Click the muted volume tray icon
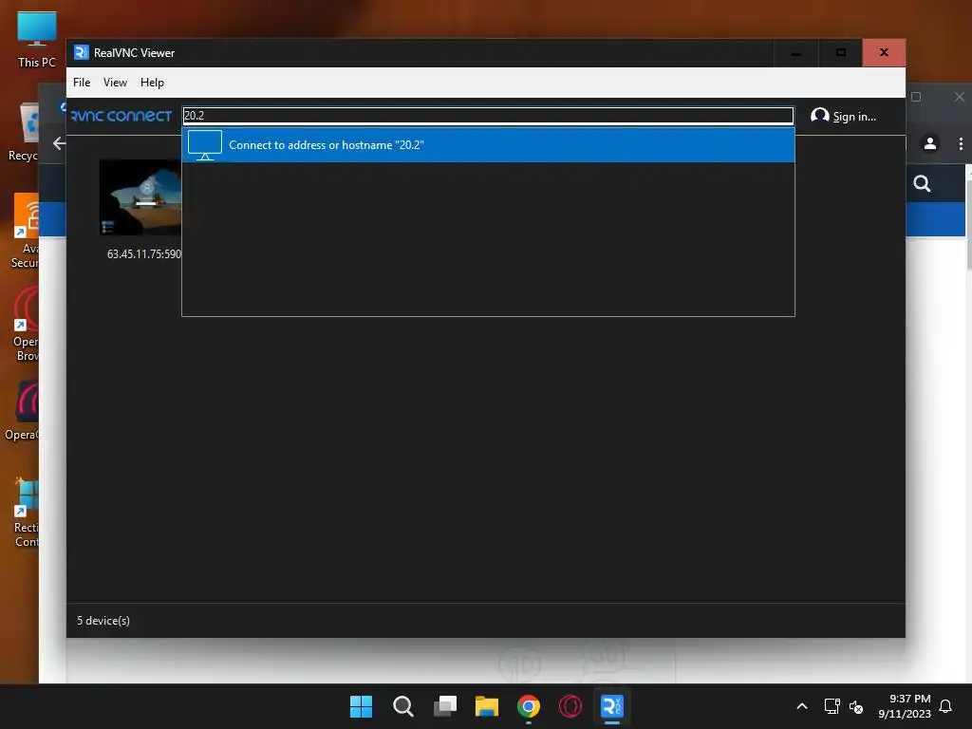The height and width of the screenshot is (729, 972). 856,706
